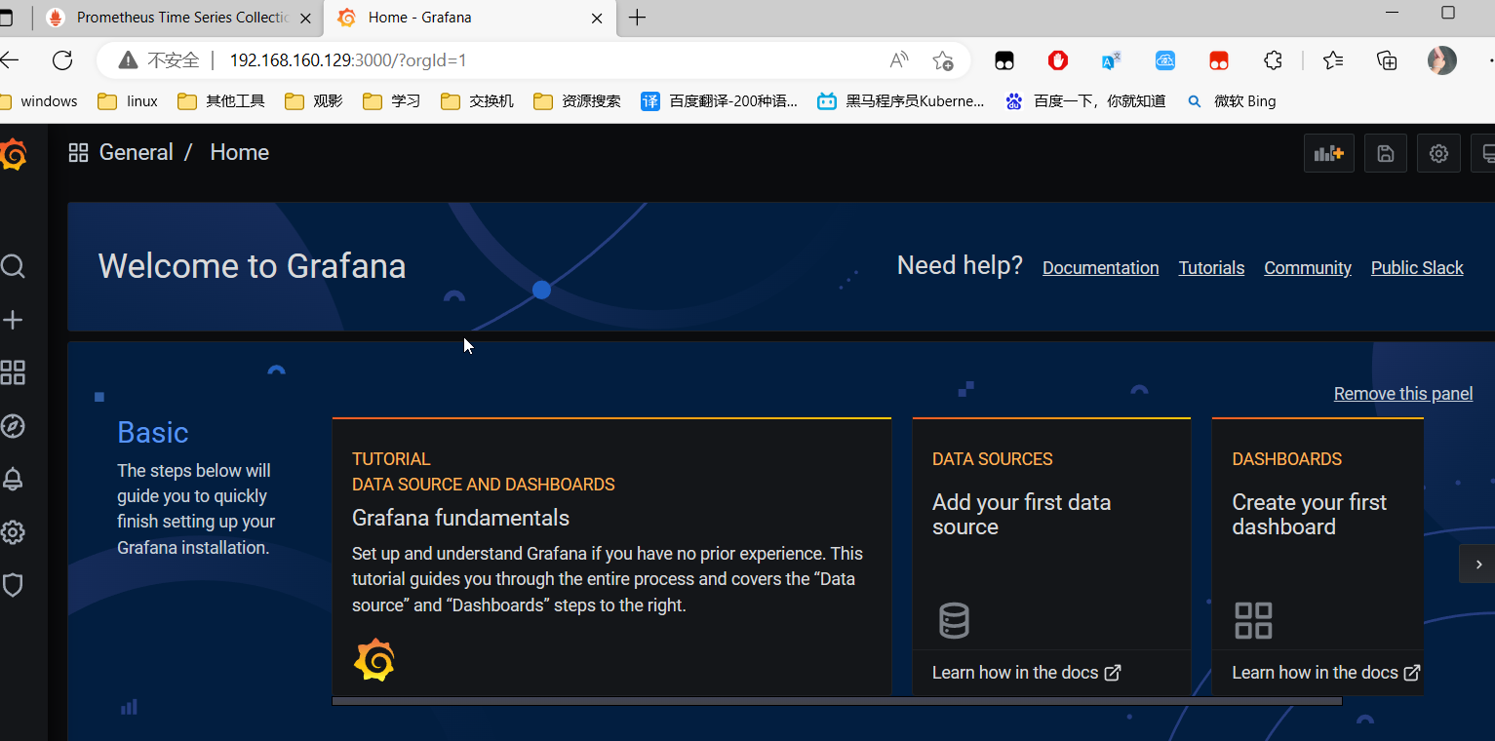Click Add your first data source
1495x741 pixels.
tap(1021, 515)
